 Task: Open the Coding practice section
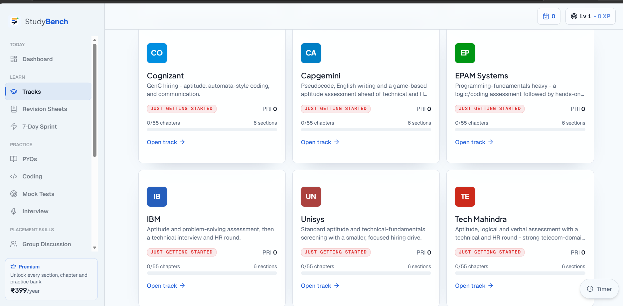[48, 176]
